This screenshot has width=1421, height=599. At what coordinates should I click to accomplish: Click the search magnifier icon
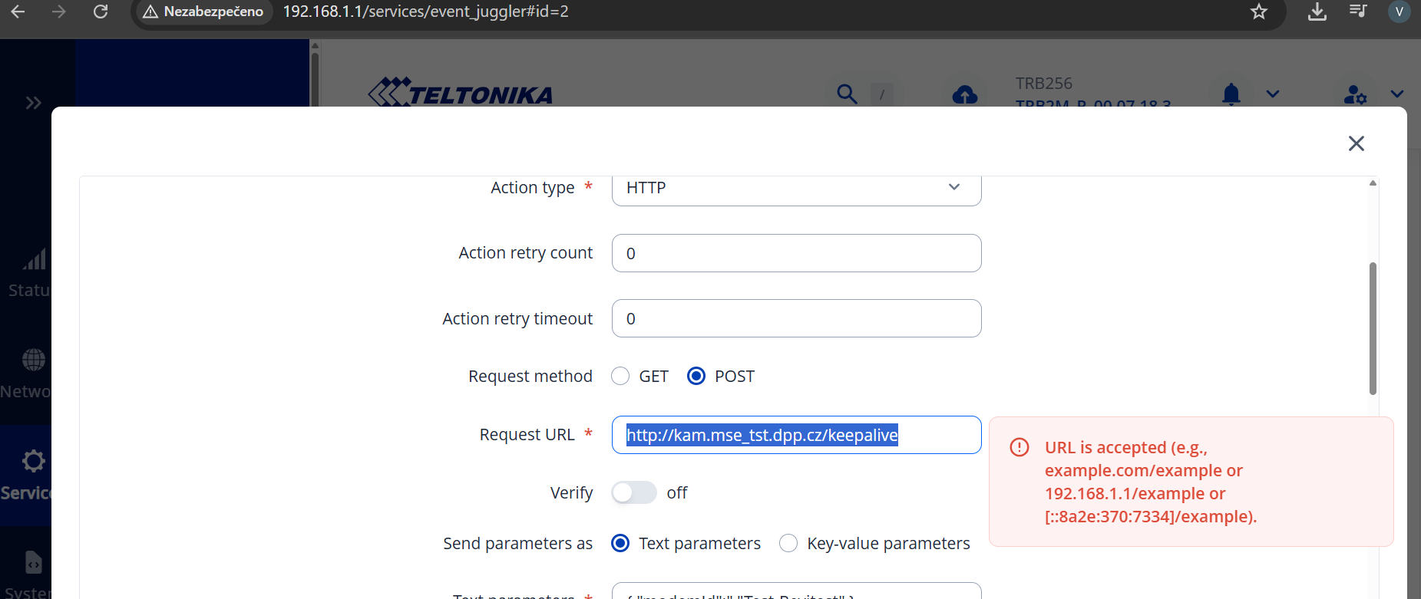click(847, 94)
